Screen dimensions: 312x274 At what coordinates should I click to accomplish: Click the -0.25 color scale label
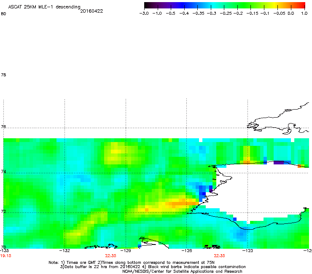click(226, 13)
